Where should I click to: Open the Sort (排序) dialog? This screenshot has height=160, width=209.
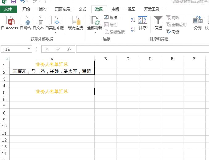tap(142, 23)
